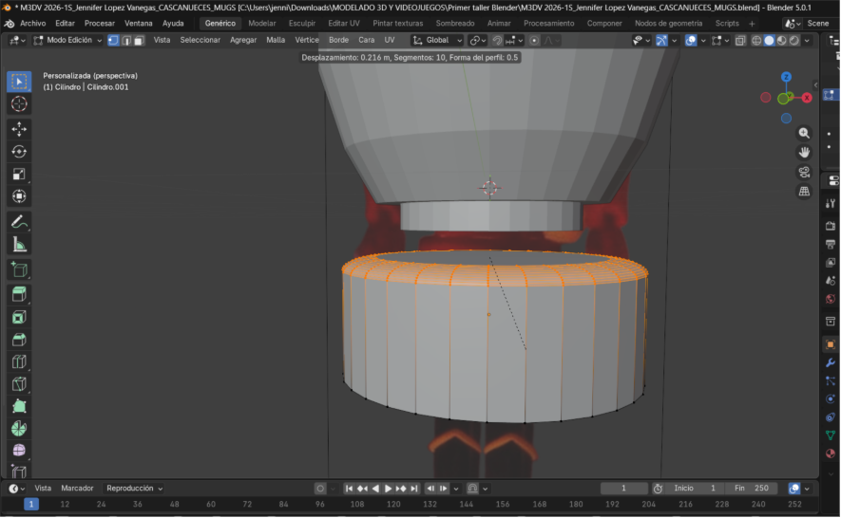Select the Move tool in left toolbar
The height and width of the screenshot is (518, 841).
tap(19, 128)
